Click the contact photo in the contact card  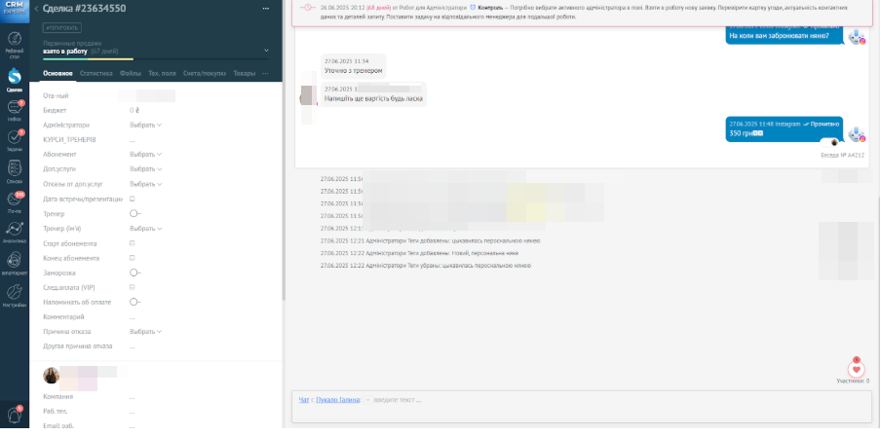(51, 376)
